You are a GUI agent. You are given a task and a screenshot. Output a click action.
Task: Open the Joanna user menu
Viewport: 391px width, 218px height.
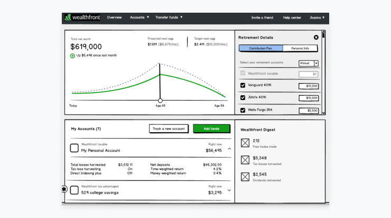tap(317, 18)
